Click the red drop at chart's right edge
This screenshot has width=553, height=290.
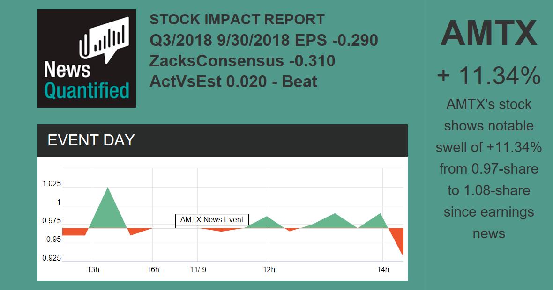click(x=398, y=239)
